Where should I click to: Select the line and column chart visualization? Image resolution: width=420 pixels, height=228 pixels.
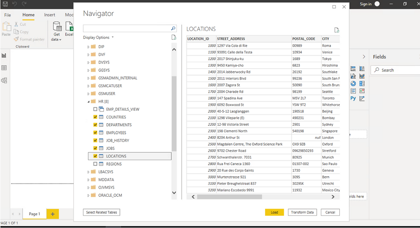(353, 76)
